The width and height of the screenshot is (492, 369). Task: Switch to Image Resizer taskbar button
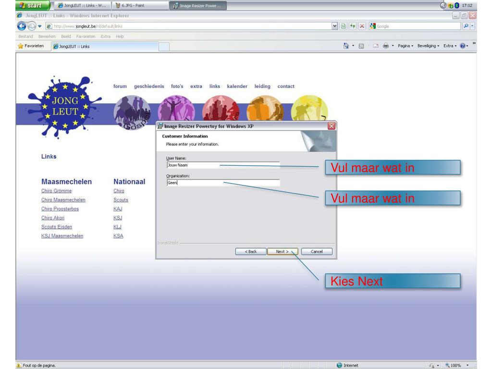[198, 5]
